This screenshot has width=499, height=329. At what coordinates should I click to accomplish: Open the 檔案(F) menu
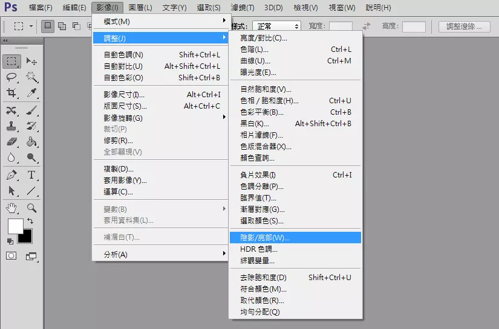pos(41,8)
